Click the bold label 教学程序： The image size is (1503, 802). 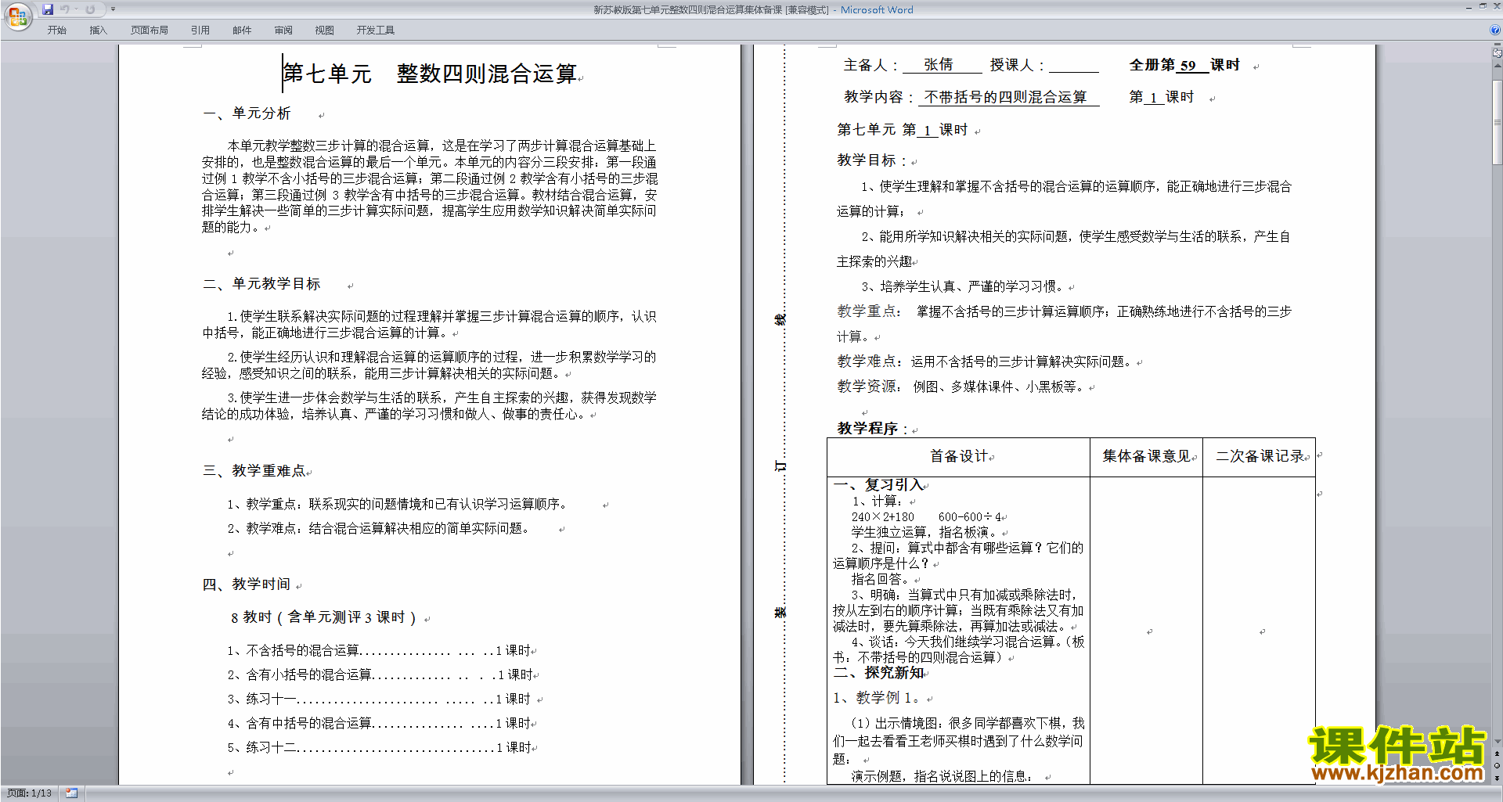[x=873, y=429]
